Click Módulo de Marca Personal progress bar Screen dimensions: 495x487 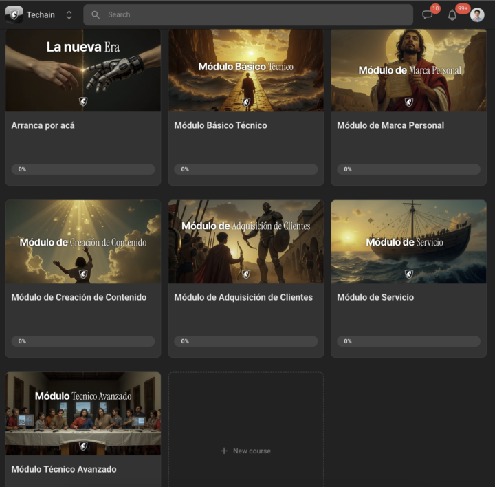point(409,169)
